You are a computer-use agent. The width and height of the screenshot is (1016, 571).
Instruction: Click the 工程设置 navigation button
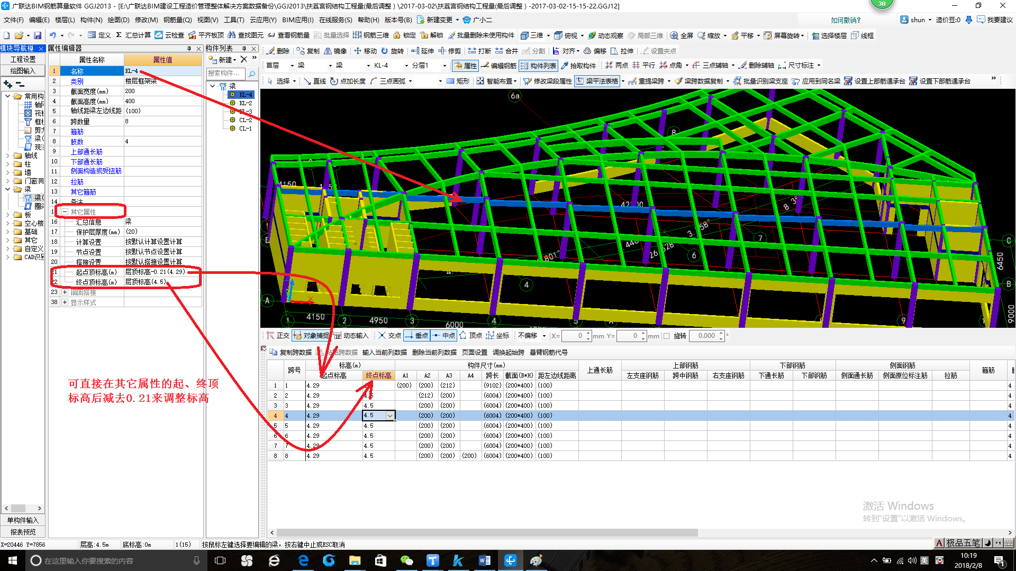coord(23,59)
